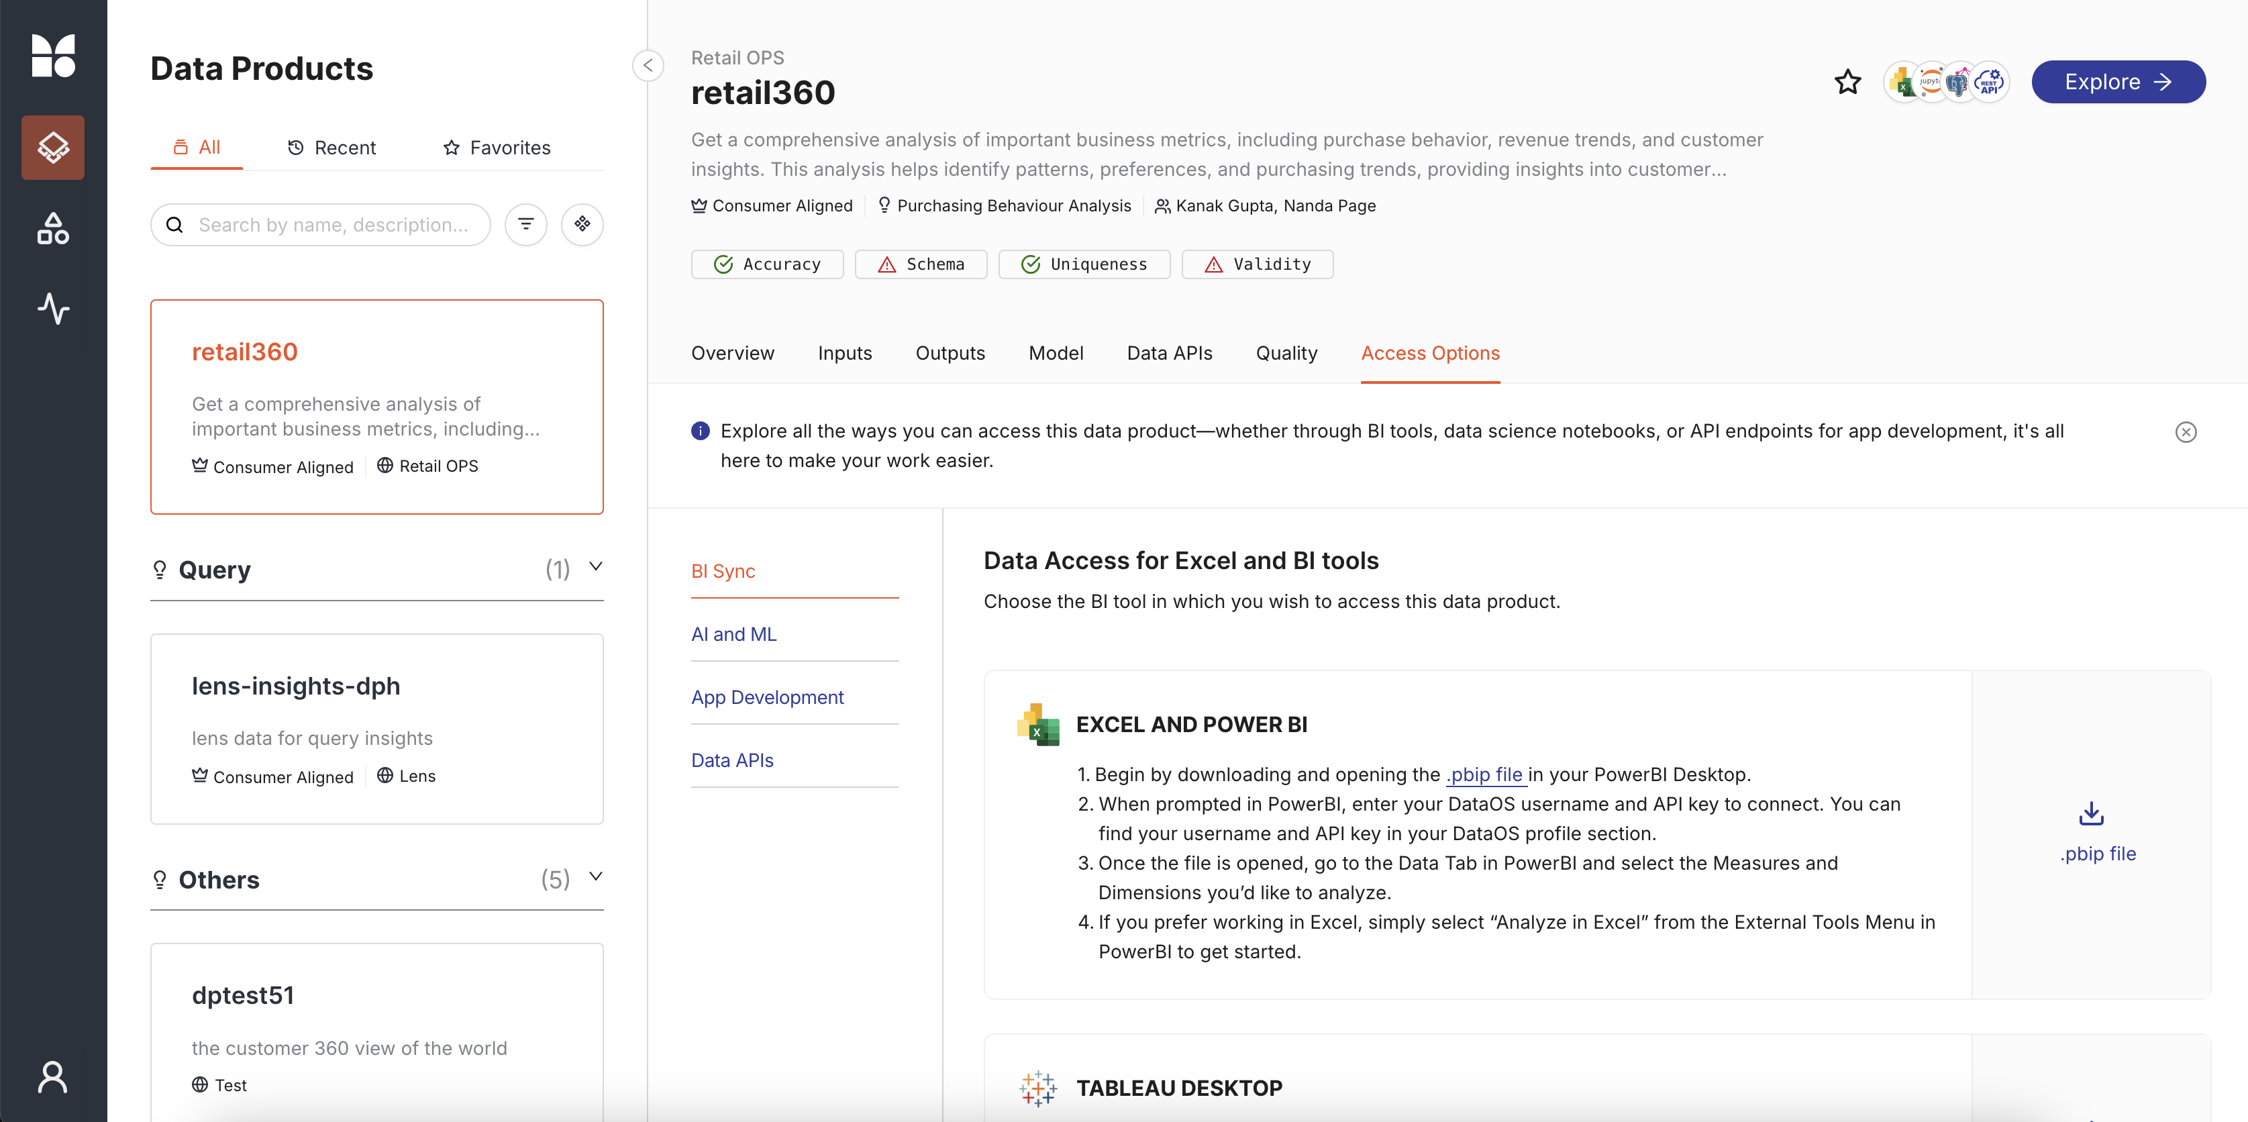2248x1122 pixels.
Task: Click the Favorites navigation item
Action: (496, 148)
